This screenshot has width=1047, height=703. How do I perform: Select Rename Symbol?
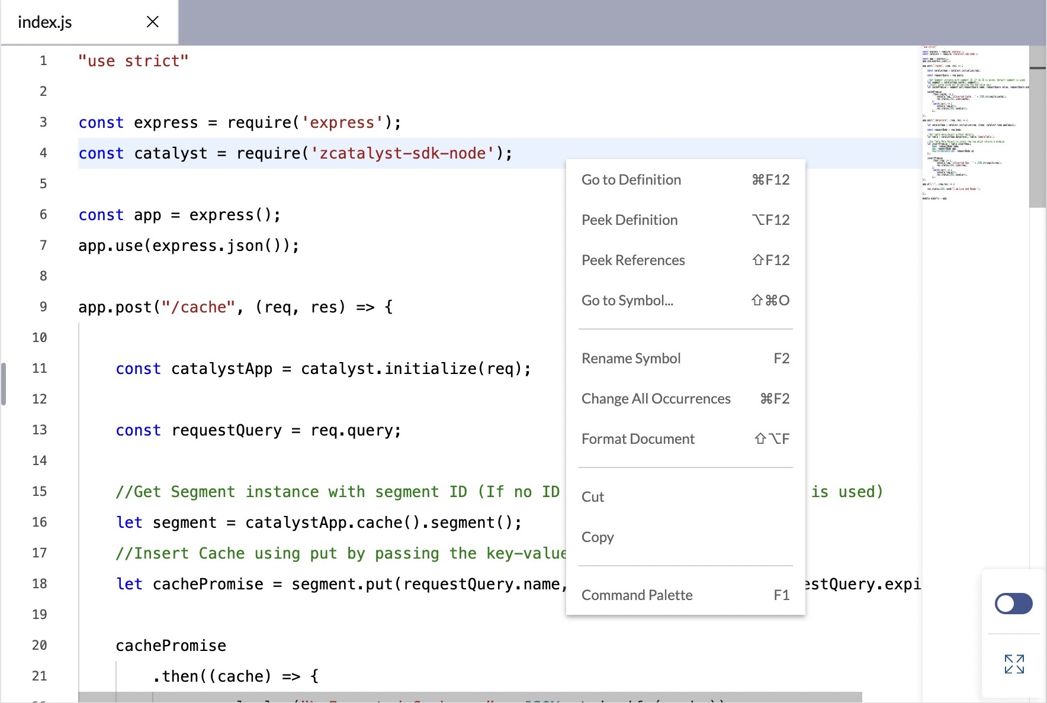631,358
